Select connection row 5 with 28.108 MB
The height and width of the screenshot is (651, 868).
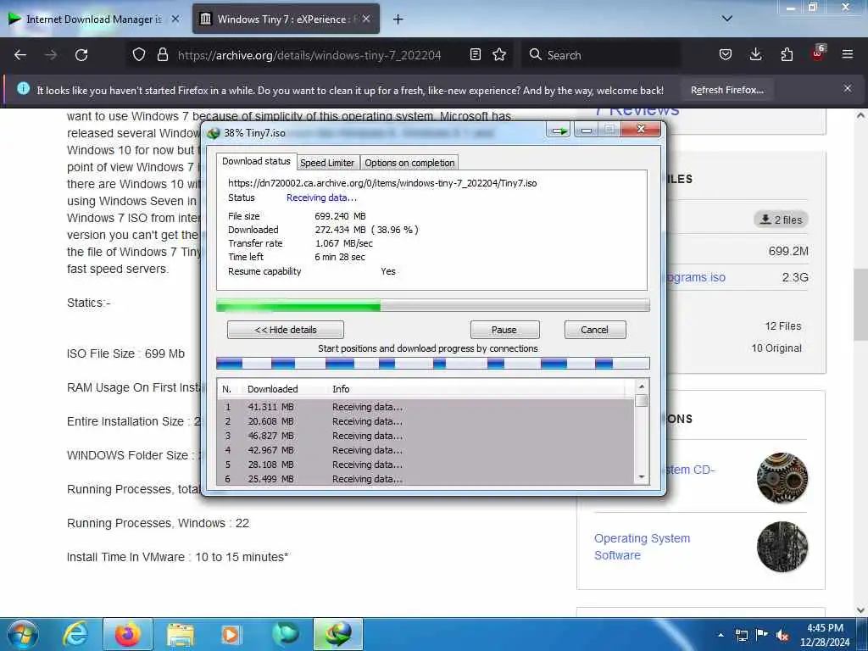426,465
